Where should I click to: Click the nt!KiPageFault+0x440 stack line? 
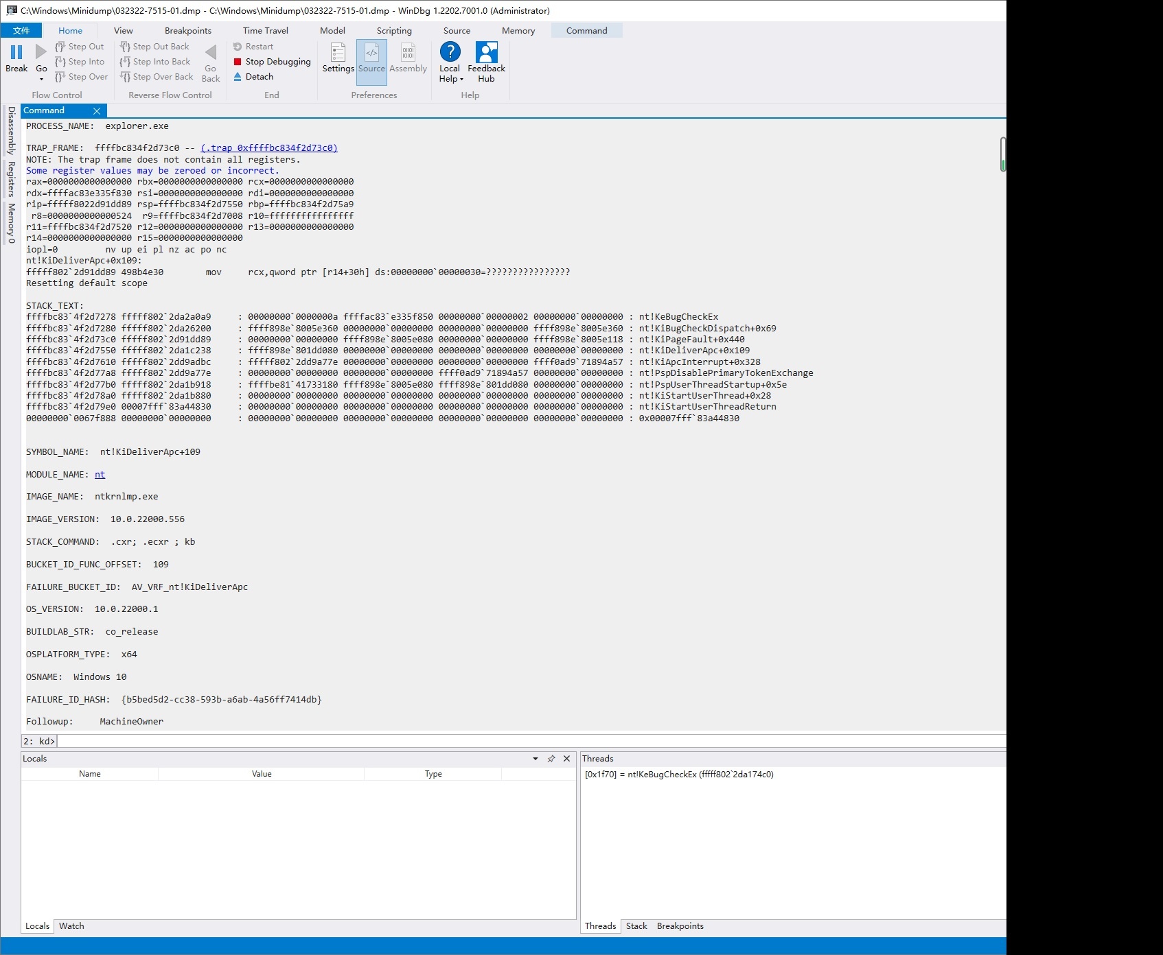click(385, 340)
